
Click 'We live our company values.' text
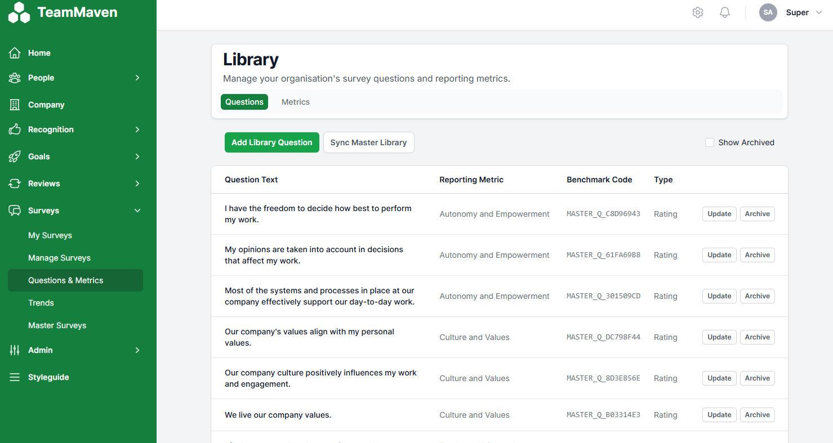(278, 415)
